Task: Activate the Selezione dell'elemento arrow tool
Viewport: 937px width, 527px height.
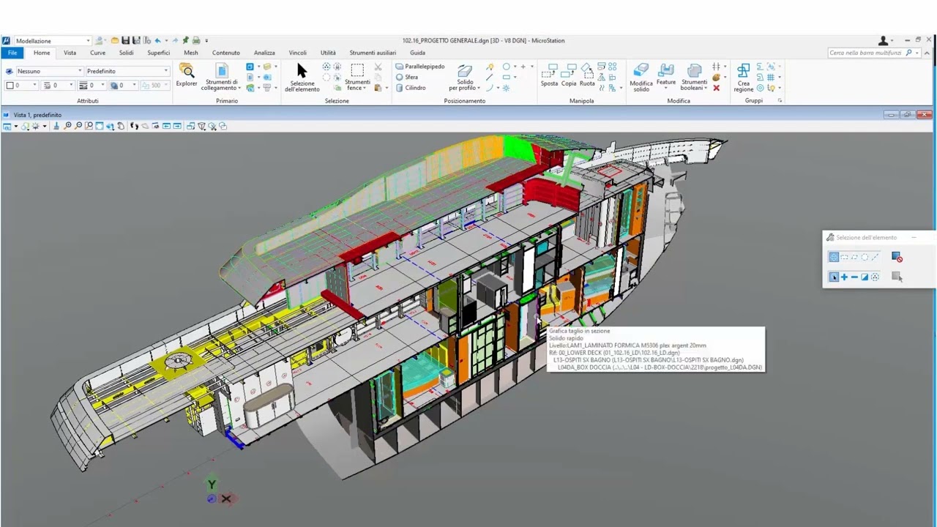Action: coord(302,77)
